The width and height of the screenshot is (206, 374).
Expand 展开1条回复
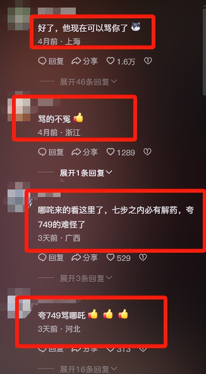(86, 173)
